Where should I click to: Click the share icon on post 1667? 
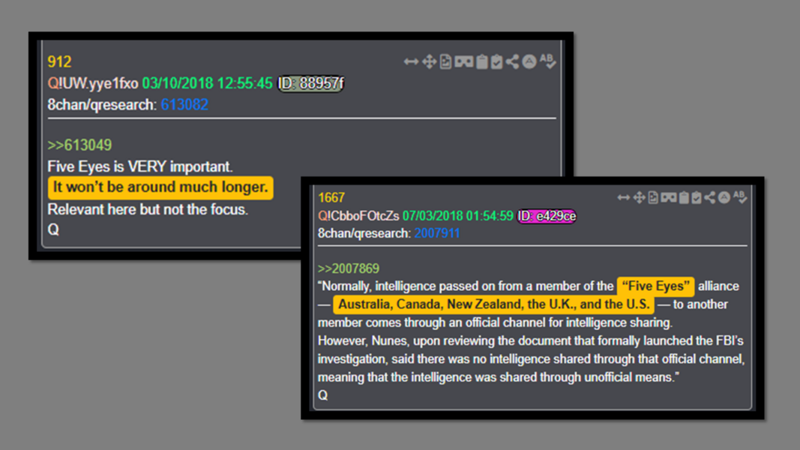pos(710,197)
